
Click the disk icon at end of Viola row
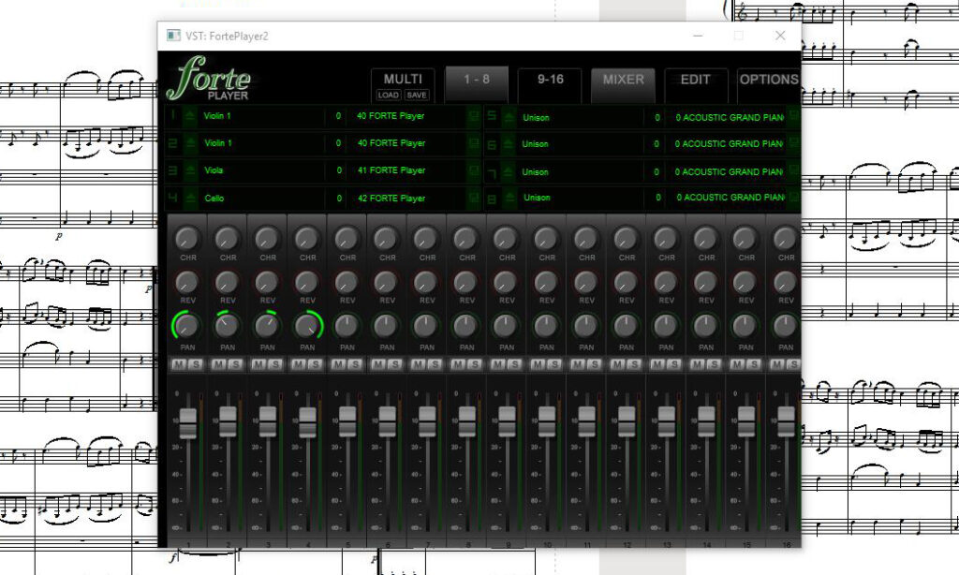(473, 170)
